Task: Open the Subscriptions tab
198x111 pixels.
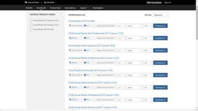Action: click(x=70, y=8)
